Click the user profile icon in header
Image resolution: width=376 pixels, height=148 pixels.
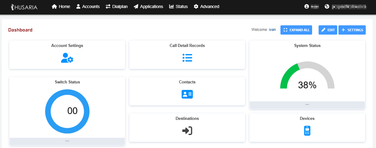(x=307, y=6)
